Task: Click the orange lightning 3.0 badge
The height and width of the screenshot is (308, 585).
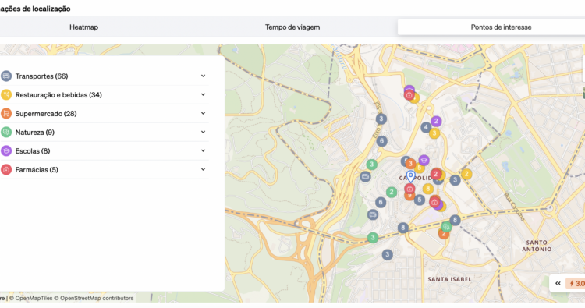Action: coord(576,283)
